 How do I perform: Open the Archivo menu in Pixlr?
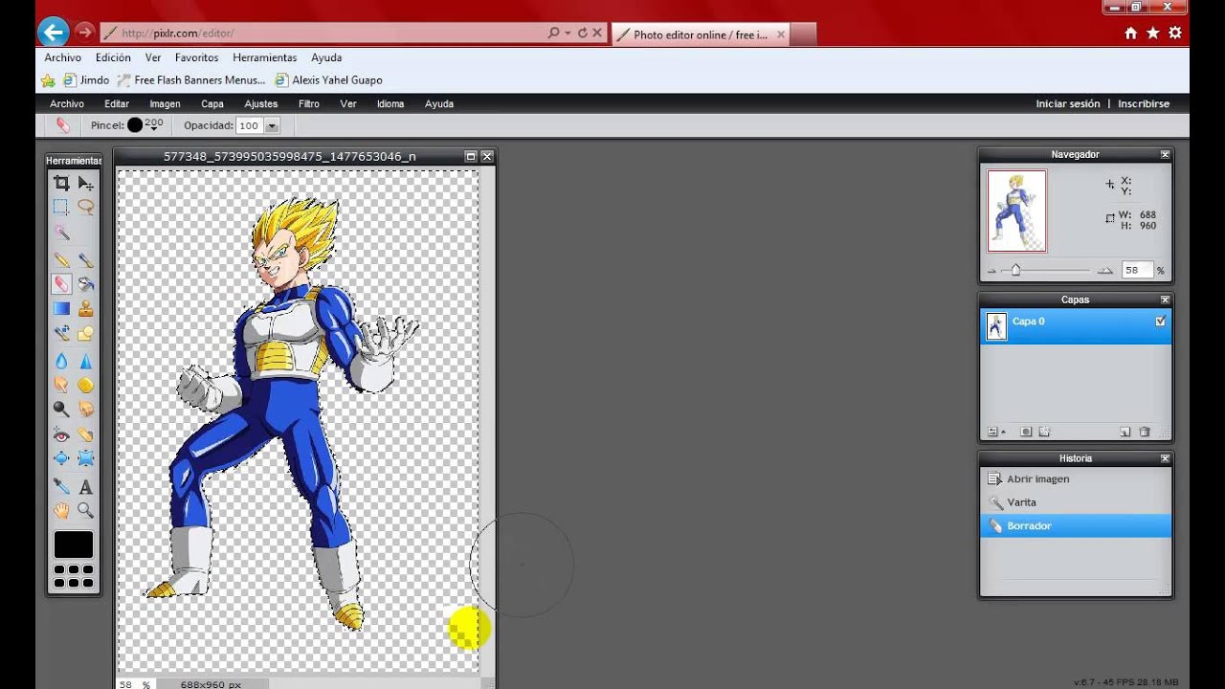(x=67, y=103)
